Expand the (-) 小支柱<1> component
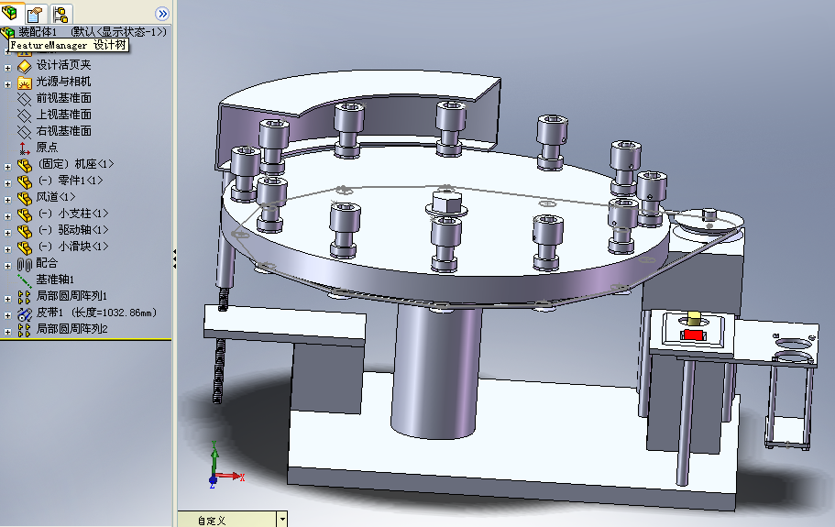The image size is (835, 527). 7,216
